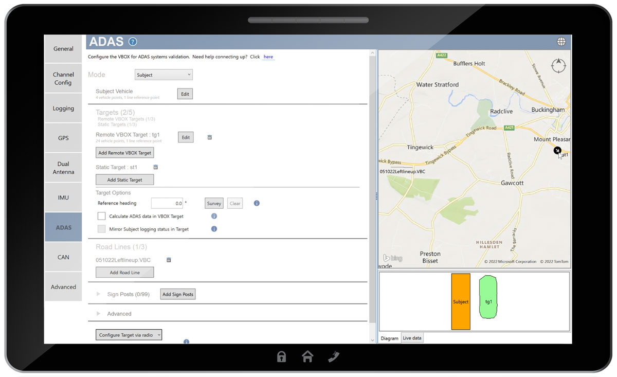Click the globe icon in header
617x377 pixels.
561,42
